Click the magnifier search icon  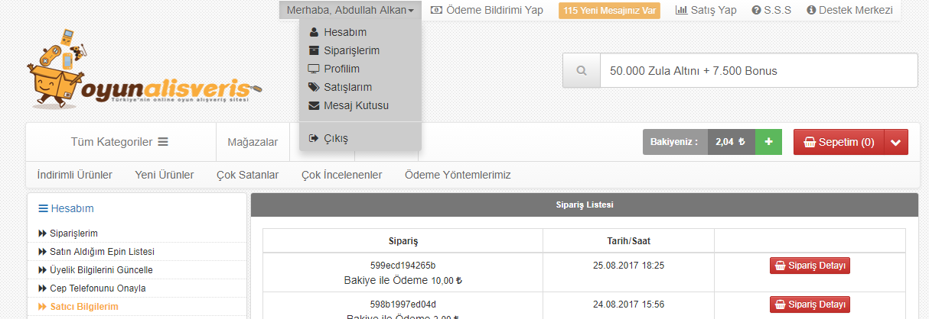[x=582, y=70]
